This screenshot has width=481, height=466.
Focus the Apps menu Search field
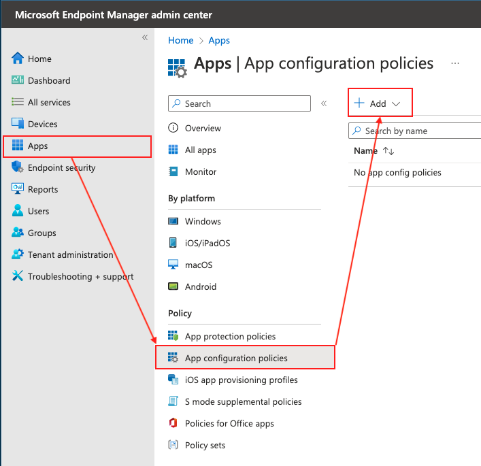[x=239, y=103]
